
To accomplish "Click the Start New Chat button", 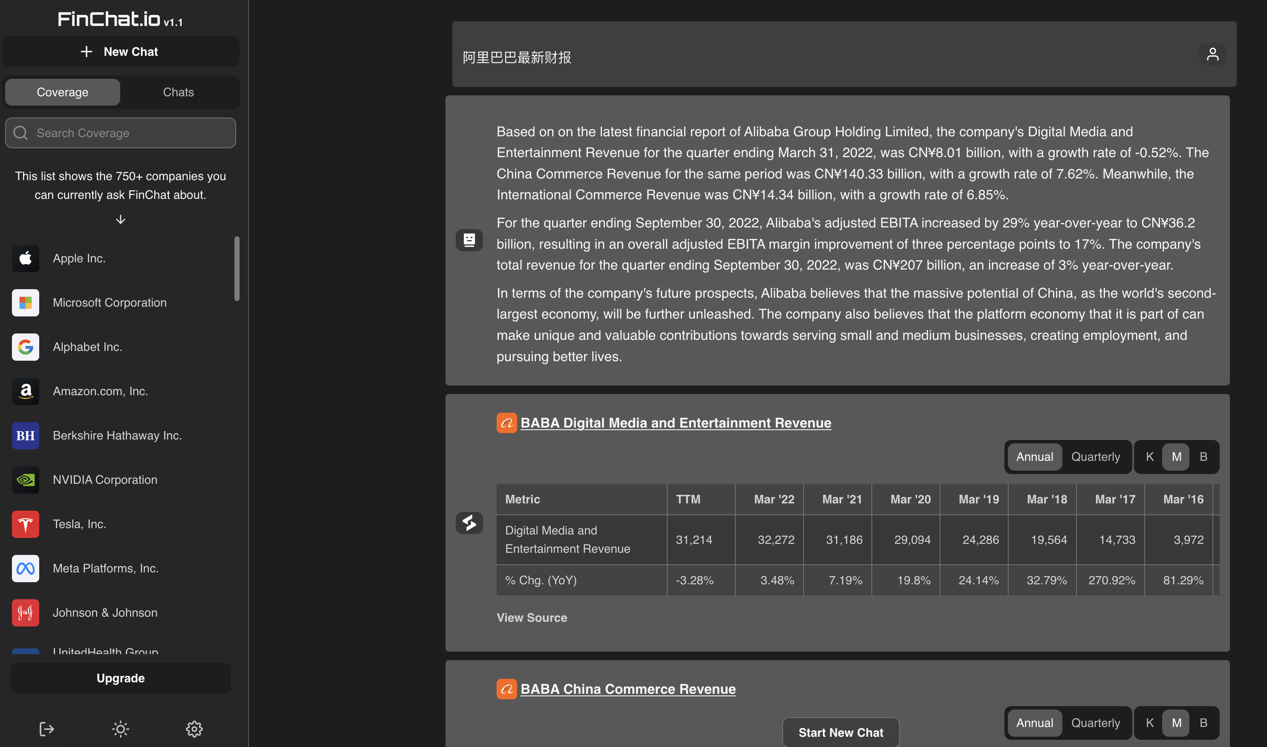I will [841, 733].
